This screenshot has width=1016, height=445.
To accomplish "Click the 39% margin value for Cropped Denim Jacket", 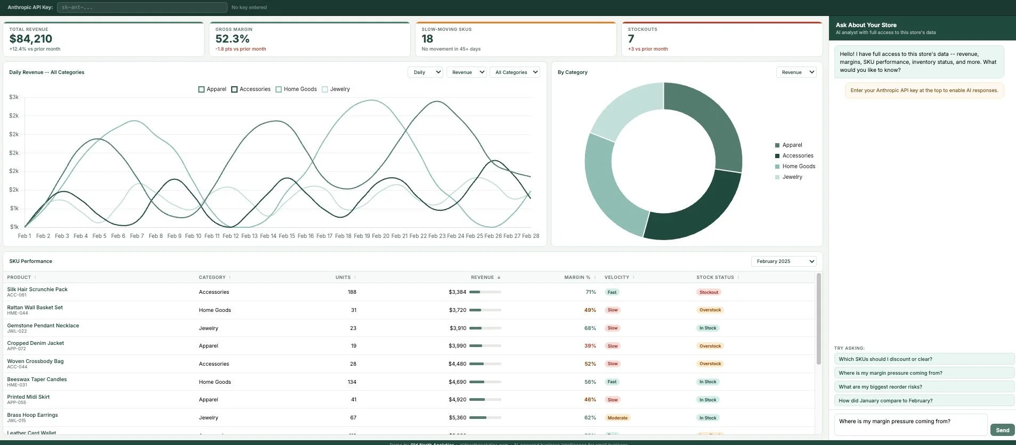I will [590, 346].
